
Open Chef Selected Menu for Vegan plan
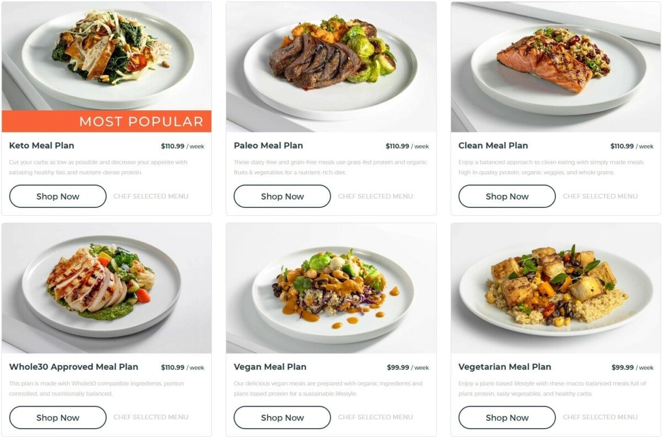[x=376, y=417]
